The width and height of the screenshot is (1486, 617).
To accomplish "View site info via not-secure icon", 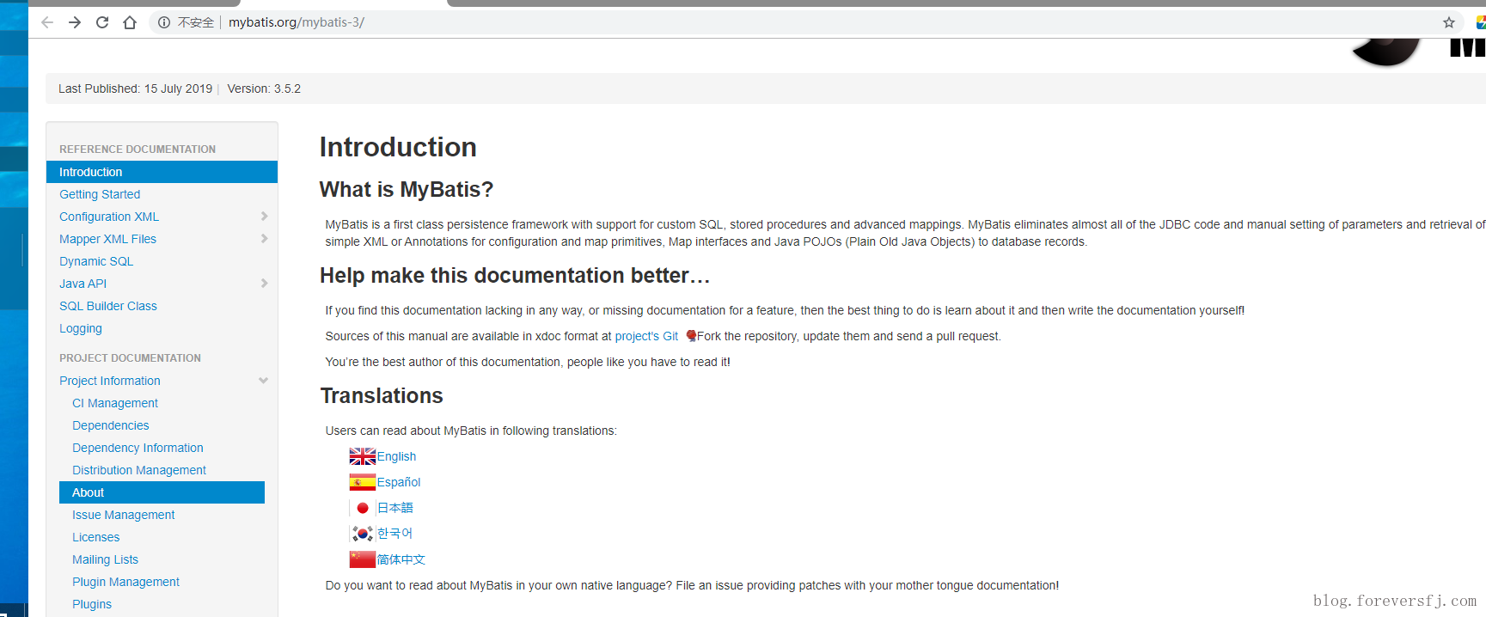I will click(x=164, y=22).
